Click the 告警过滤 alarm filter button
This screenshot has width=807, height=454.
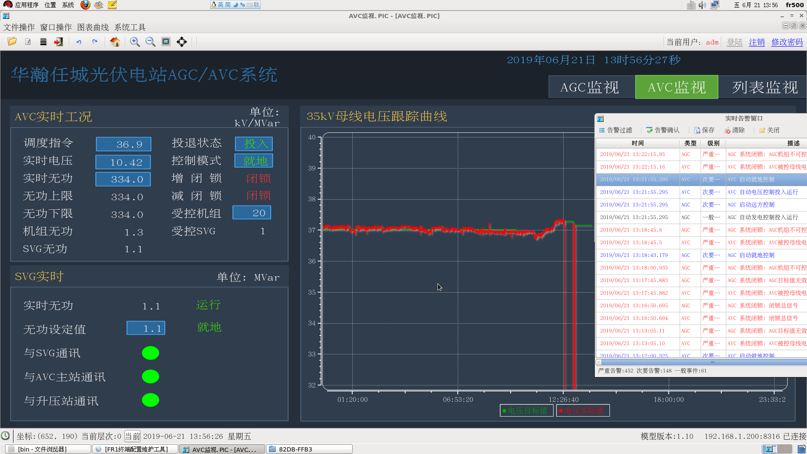(x=616, y=130)
